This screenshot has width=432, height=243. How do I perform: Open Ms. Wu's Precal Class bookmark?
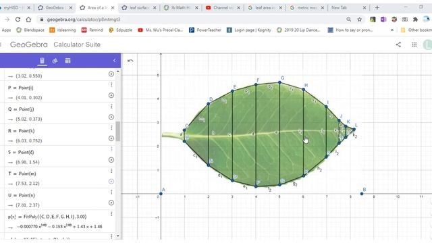pos(161,30)
